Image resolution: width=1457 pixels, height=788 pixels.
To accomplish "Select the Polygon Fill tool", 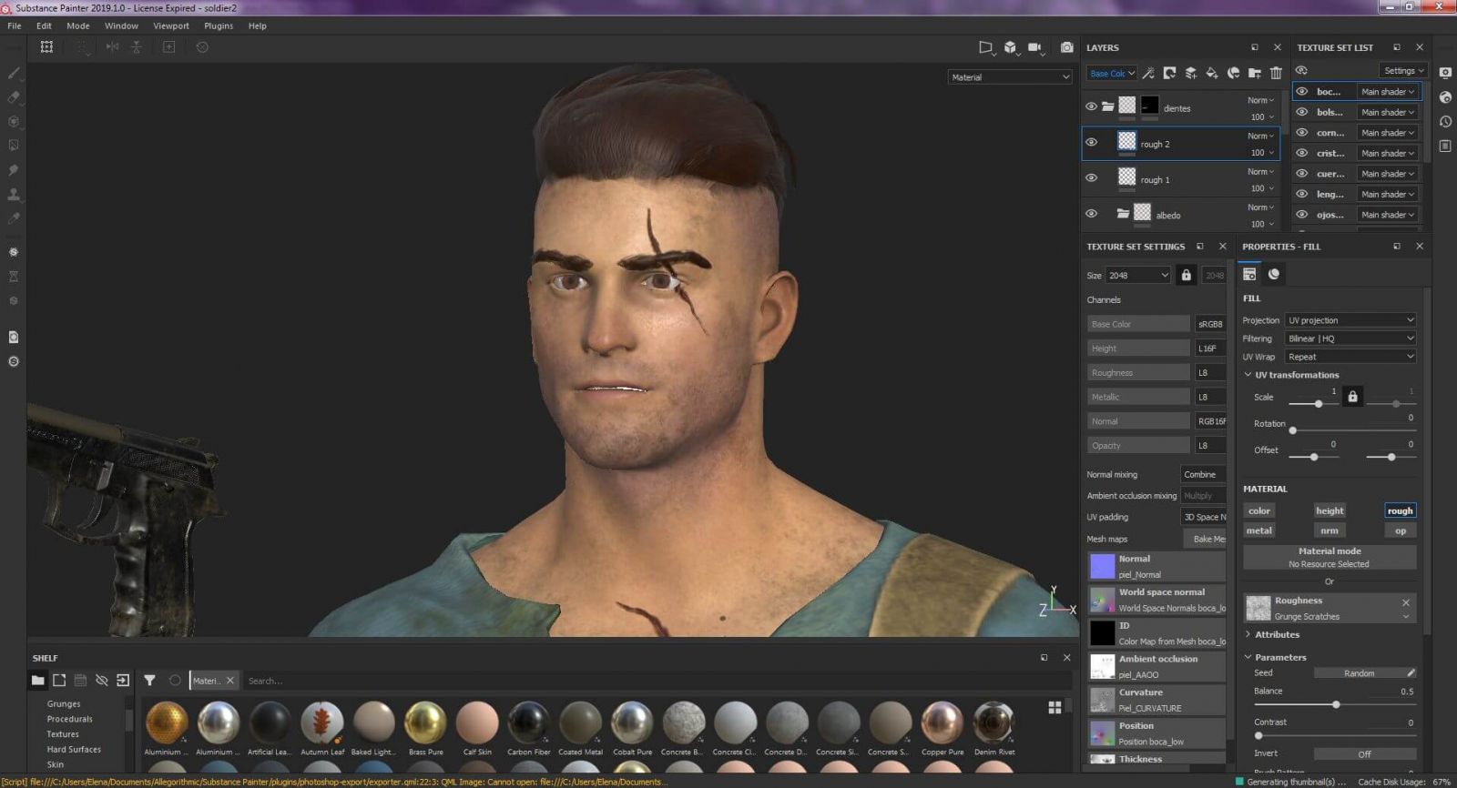I will pos(13,146).
